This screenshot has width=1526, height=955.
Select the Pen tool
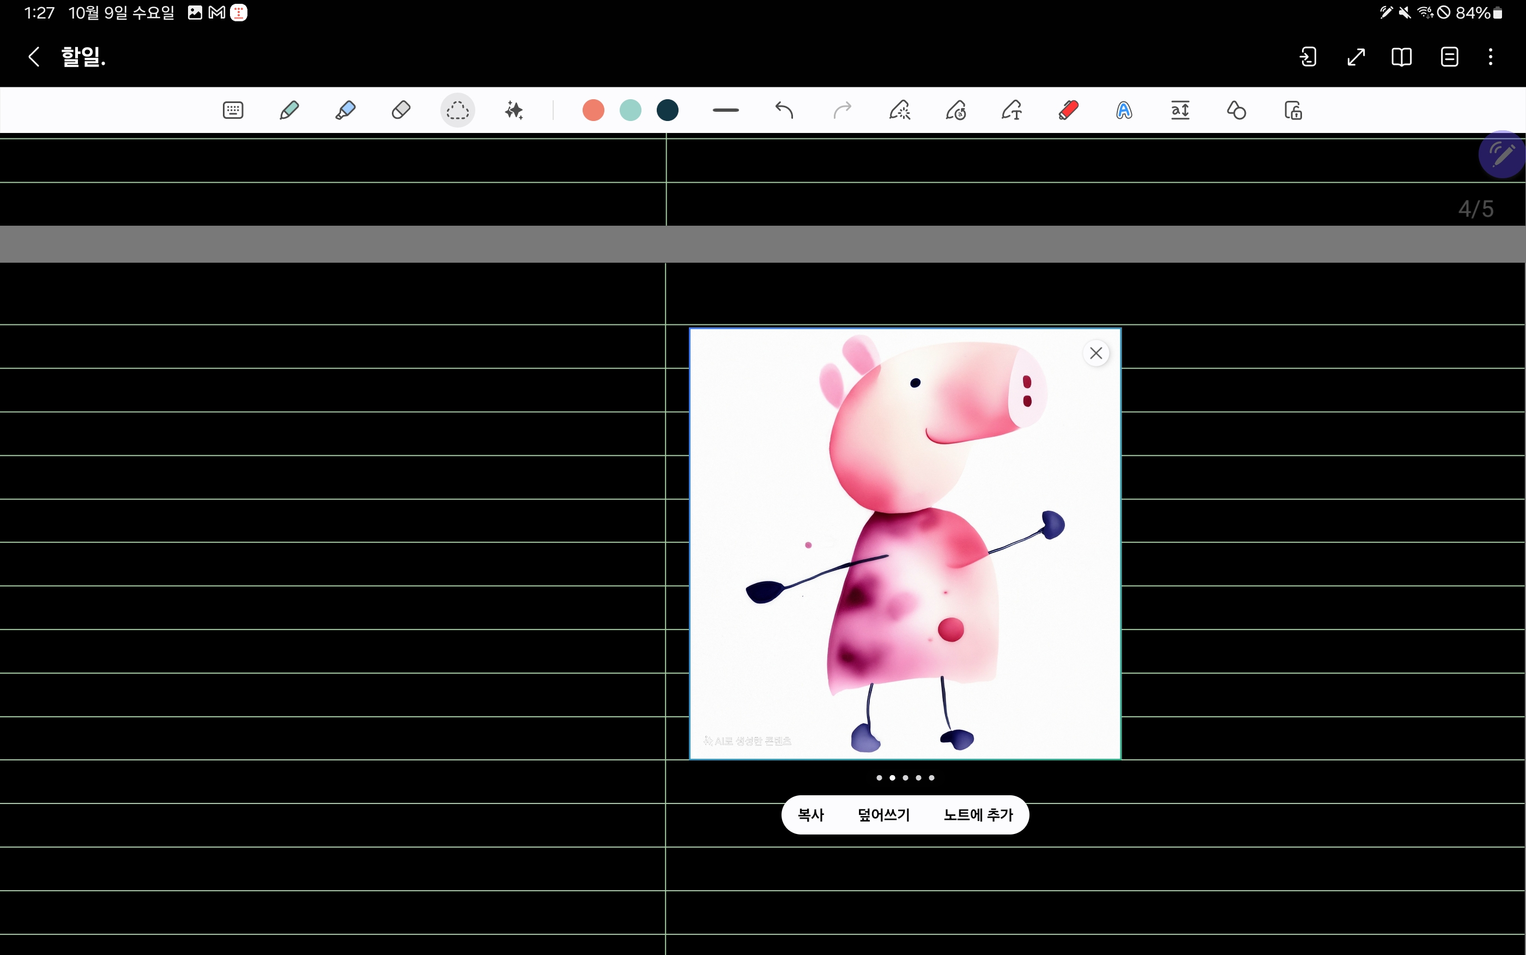[289, 111]
